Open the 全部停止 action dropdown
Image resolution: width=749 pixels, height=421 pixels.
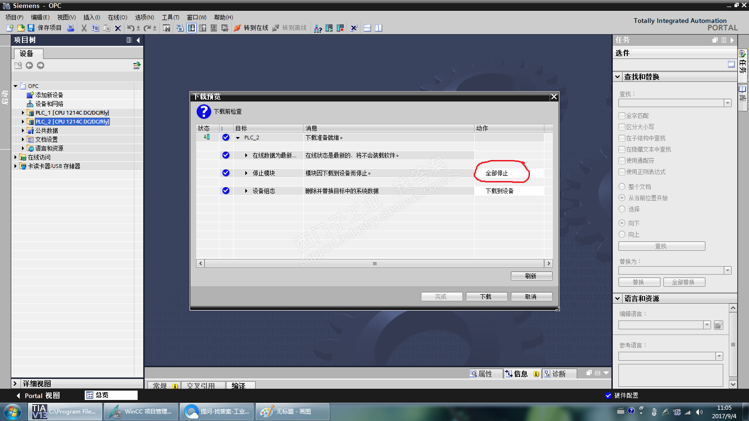(509, 173)
